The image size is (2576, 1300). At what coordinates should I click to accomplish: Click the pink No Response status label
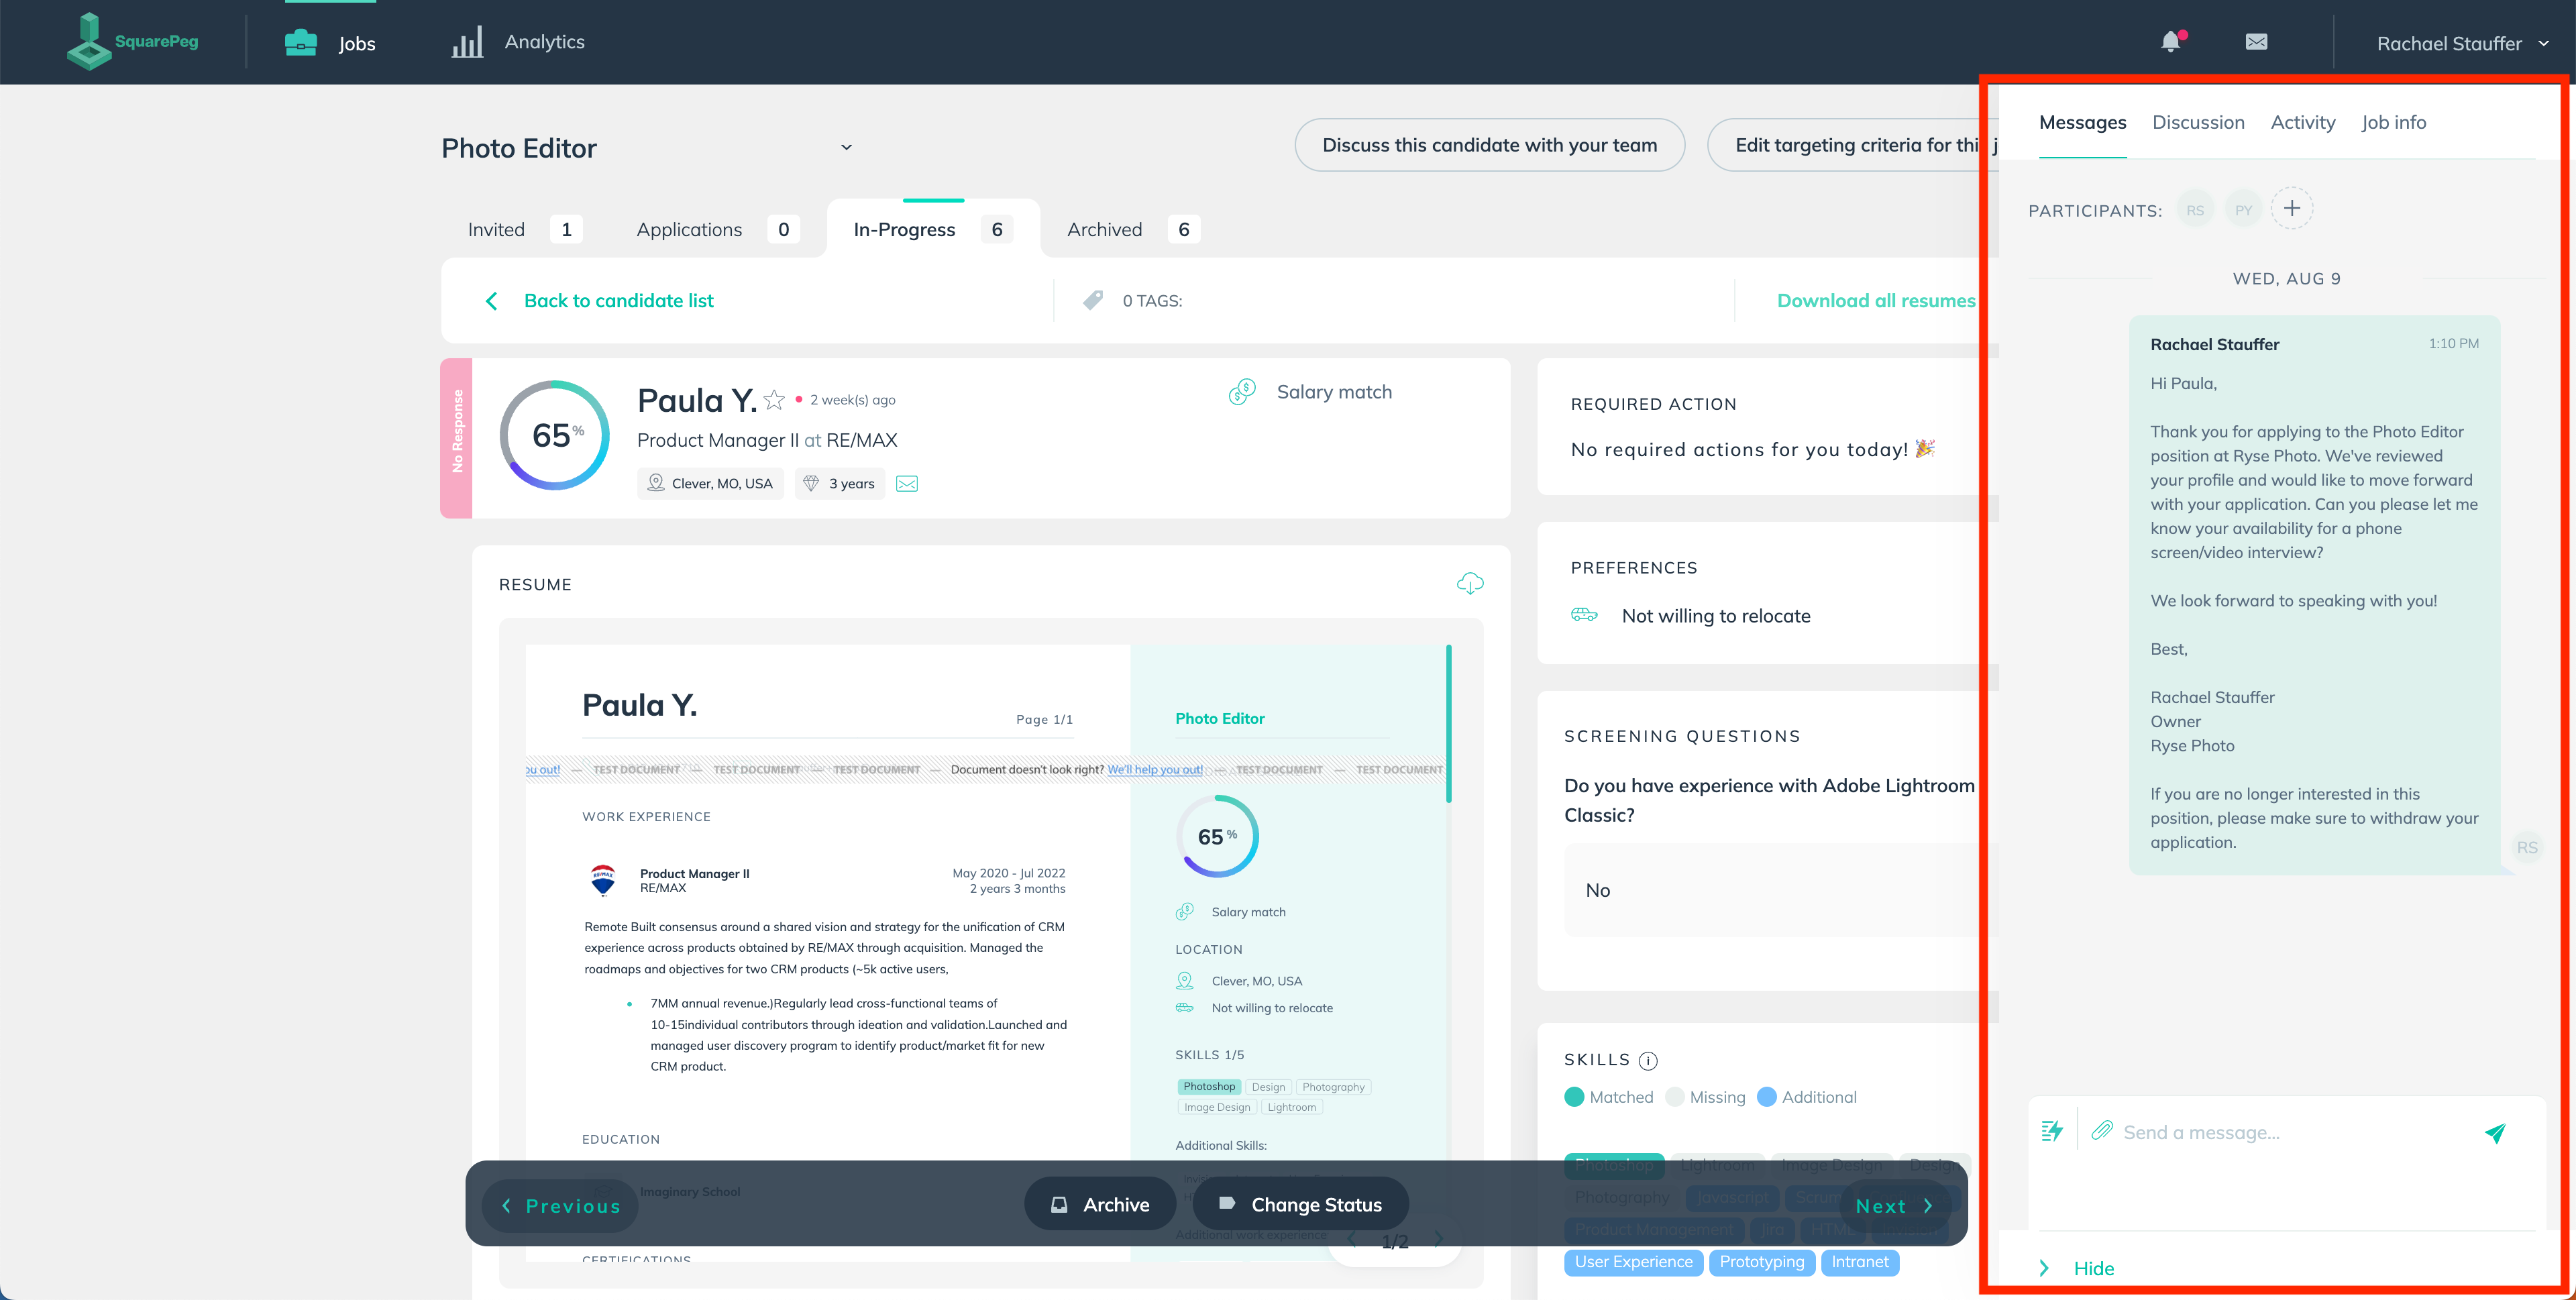coord(457,438)
